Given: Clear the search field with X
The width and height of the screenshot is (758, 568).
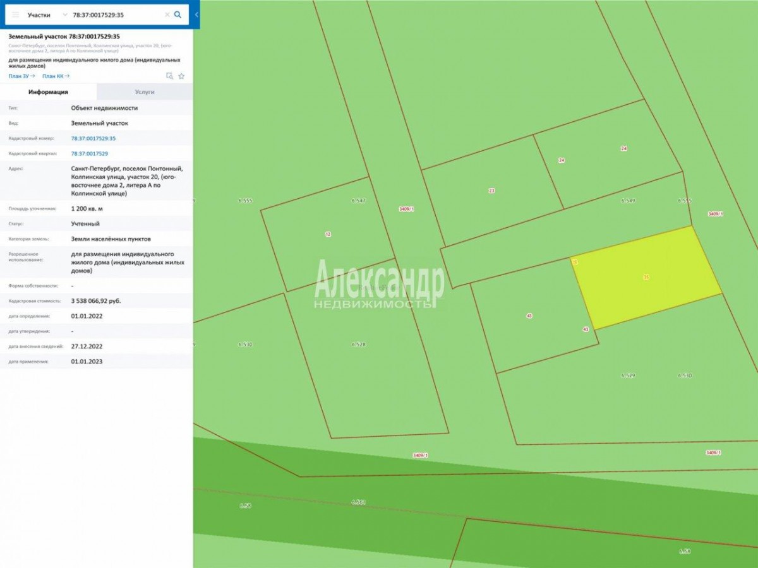Looking at the screenshot, I should (x=167, y=15).
